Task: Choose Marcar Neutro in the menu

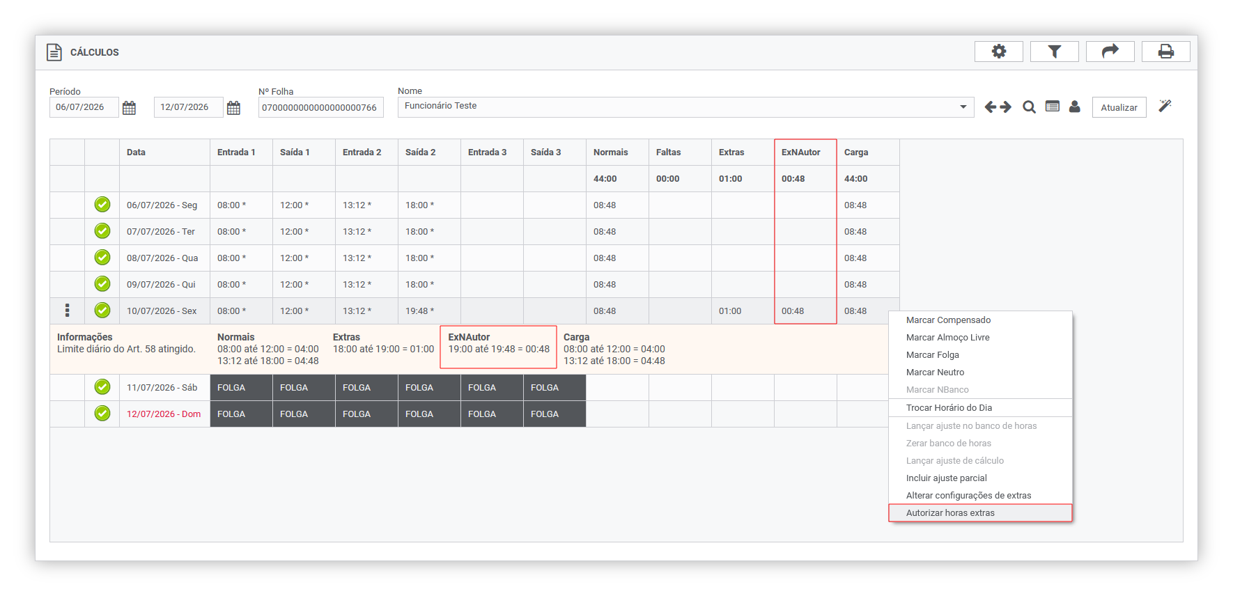Action: (980, 372)
